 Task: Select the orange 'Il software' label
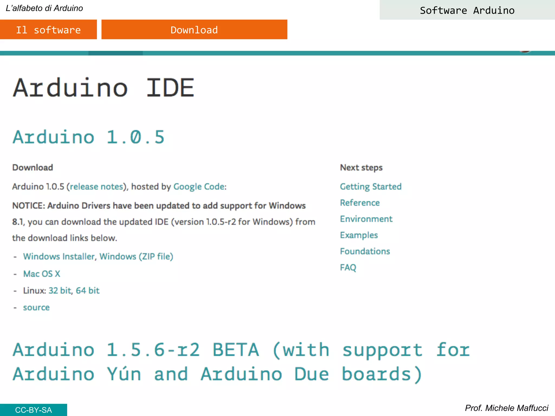pyautogui.click(x=49, y=30)
